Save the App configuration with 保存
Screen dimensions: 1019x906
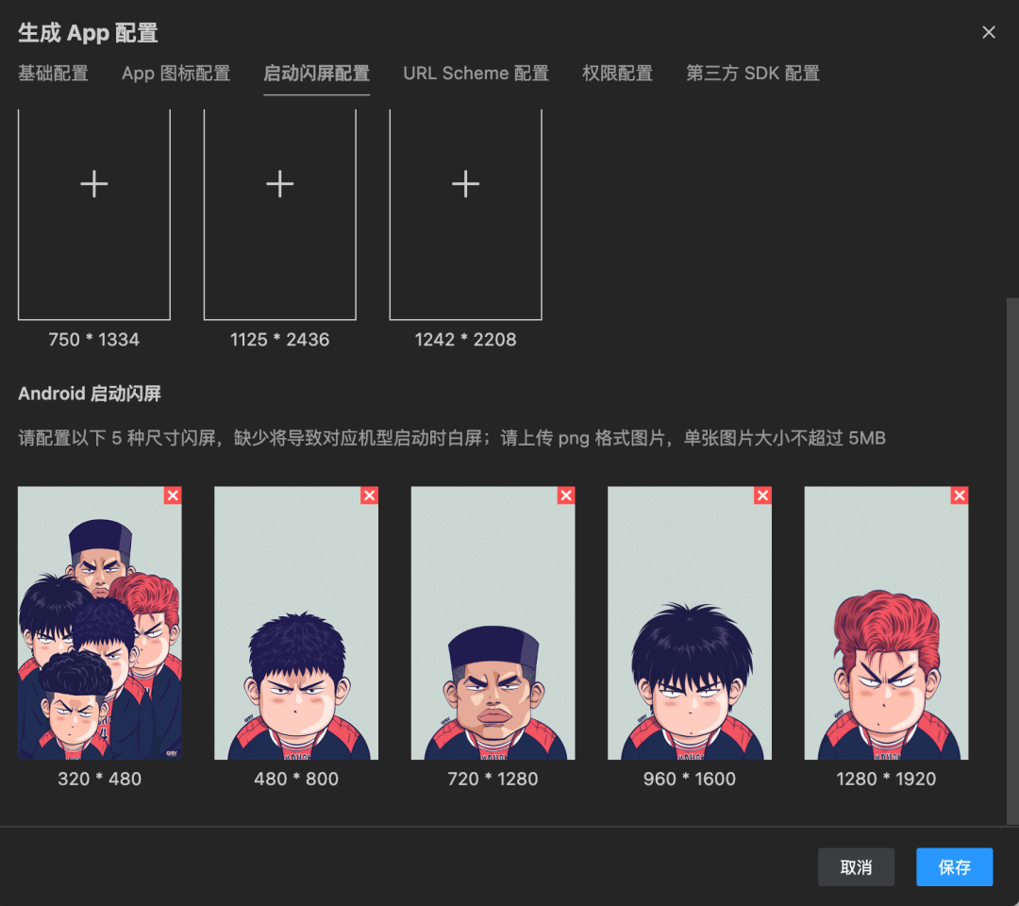click(x=954, y=866)
